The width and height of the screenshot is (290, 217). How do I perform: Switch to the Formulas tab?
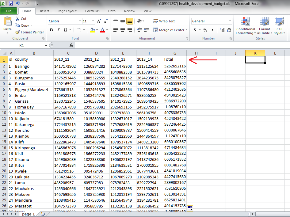[x=92, y=11]
